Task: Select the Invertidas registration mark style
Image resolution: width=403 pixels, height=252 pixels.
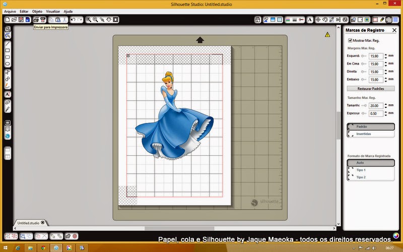Action: click(x=371, y=134)
